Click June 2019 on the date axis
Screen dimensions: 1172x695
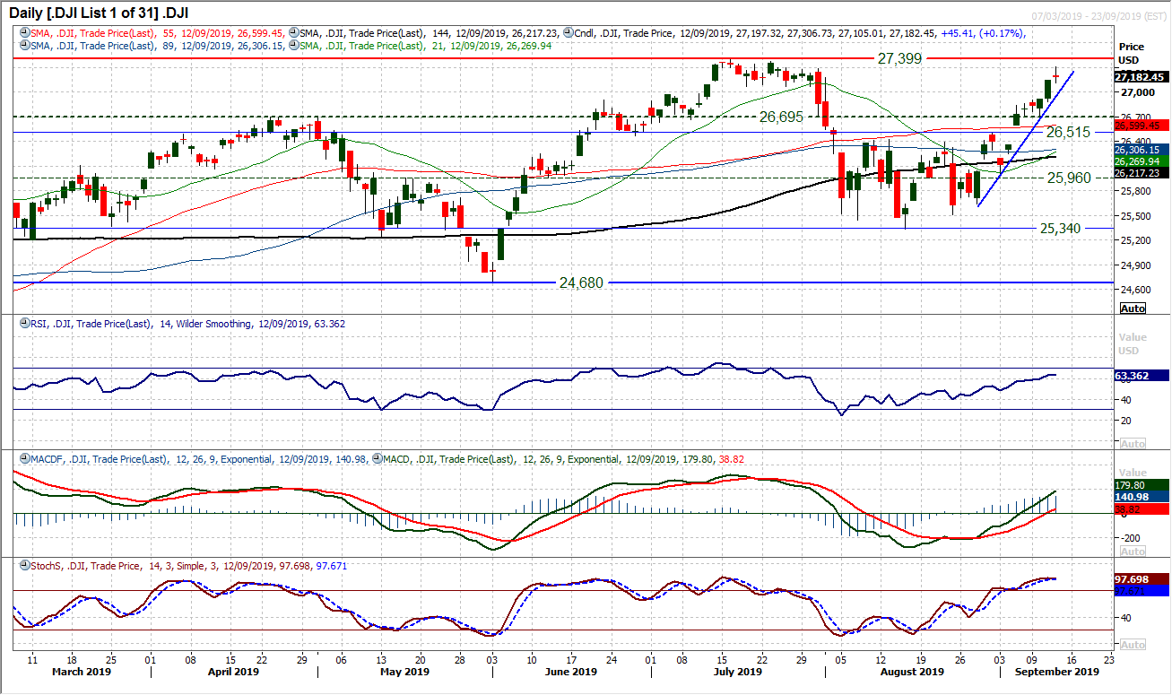point(570,672)
